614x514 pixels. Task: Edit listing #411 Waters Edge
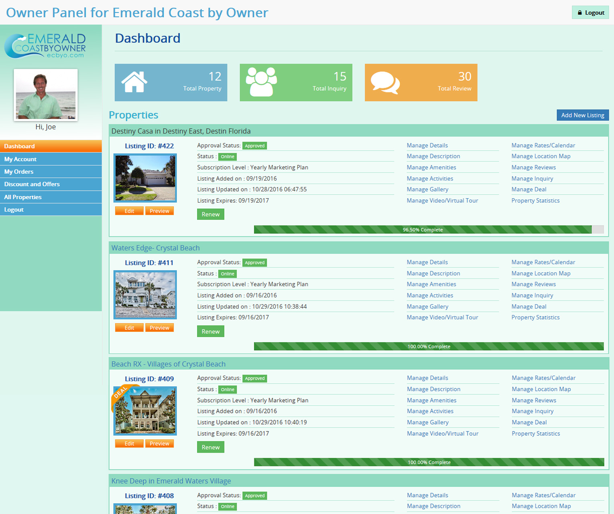click(129, 328)
